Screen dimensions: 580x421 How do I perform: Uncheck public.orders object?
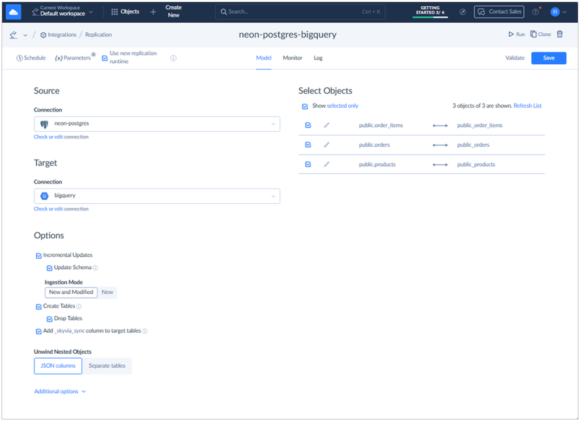(x=308, y=145)
